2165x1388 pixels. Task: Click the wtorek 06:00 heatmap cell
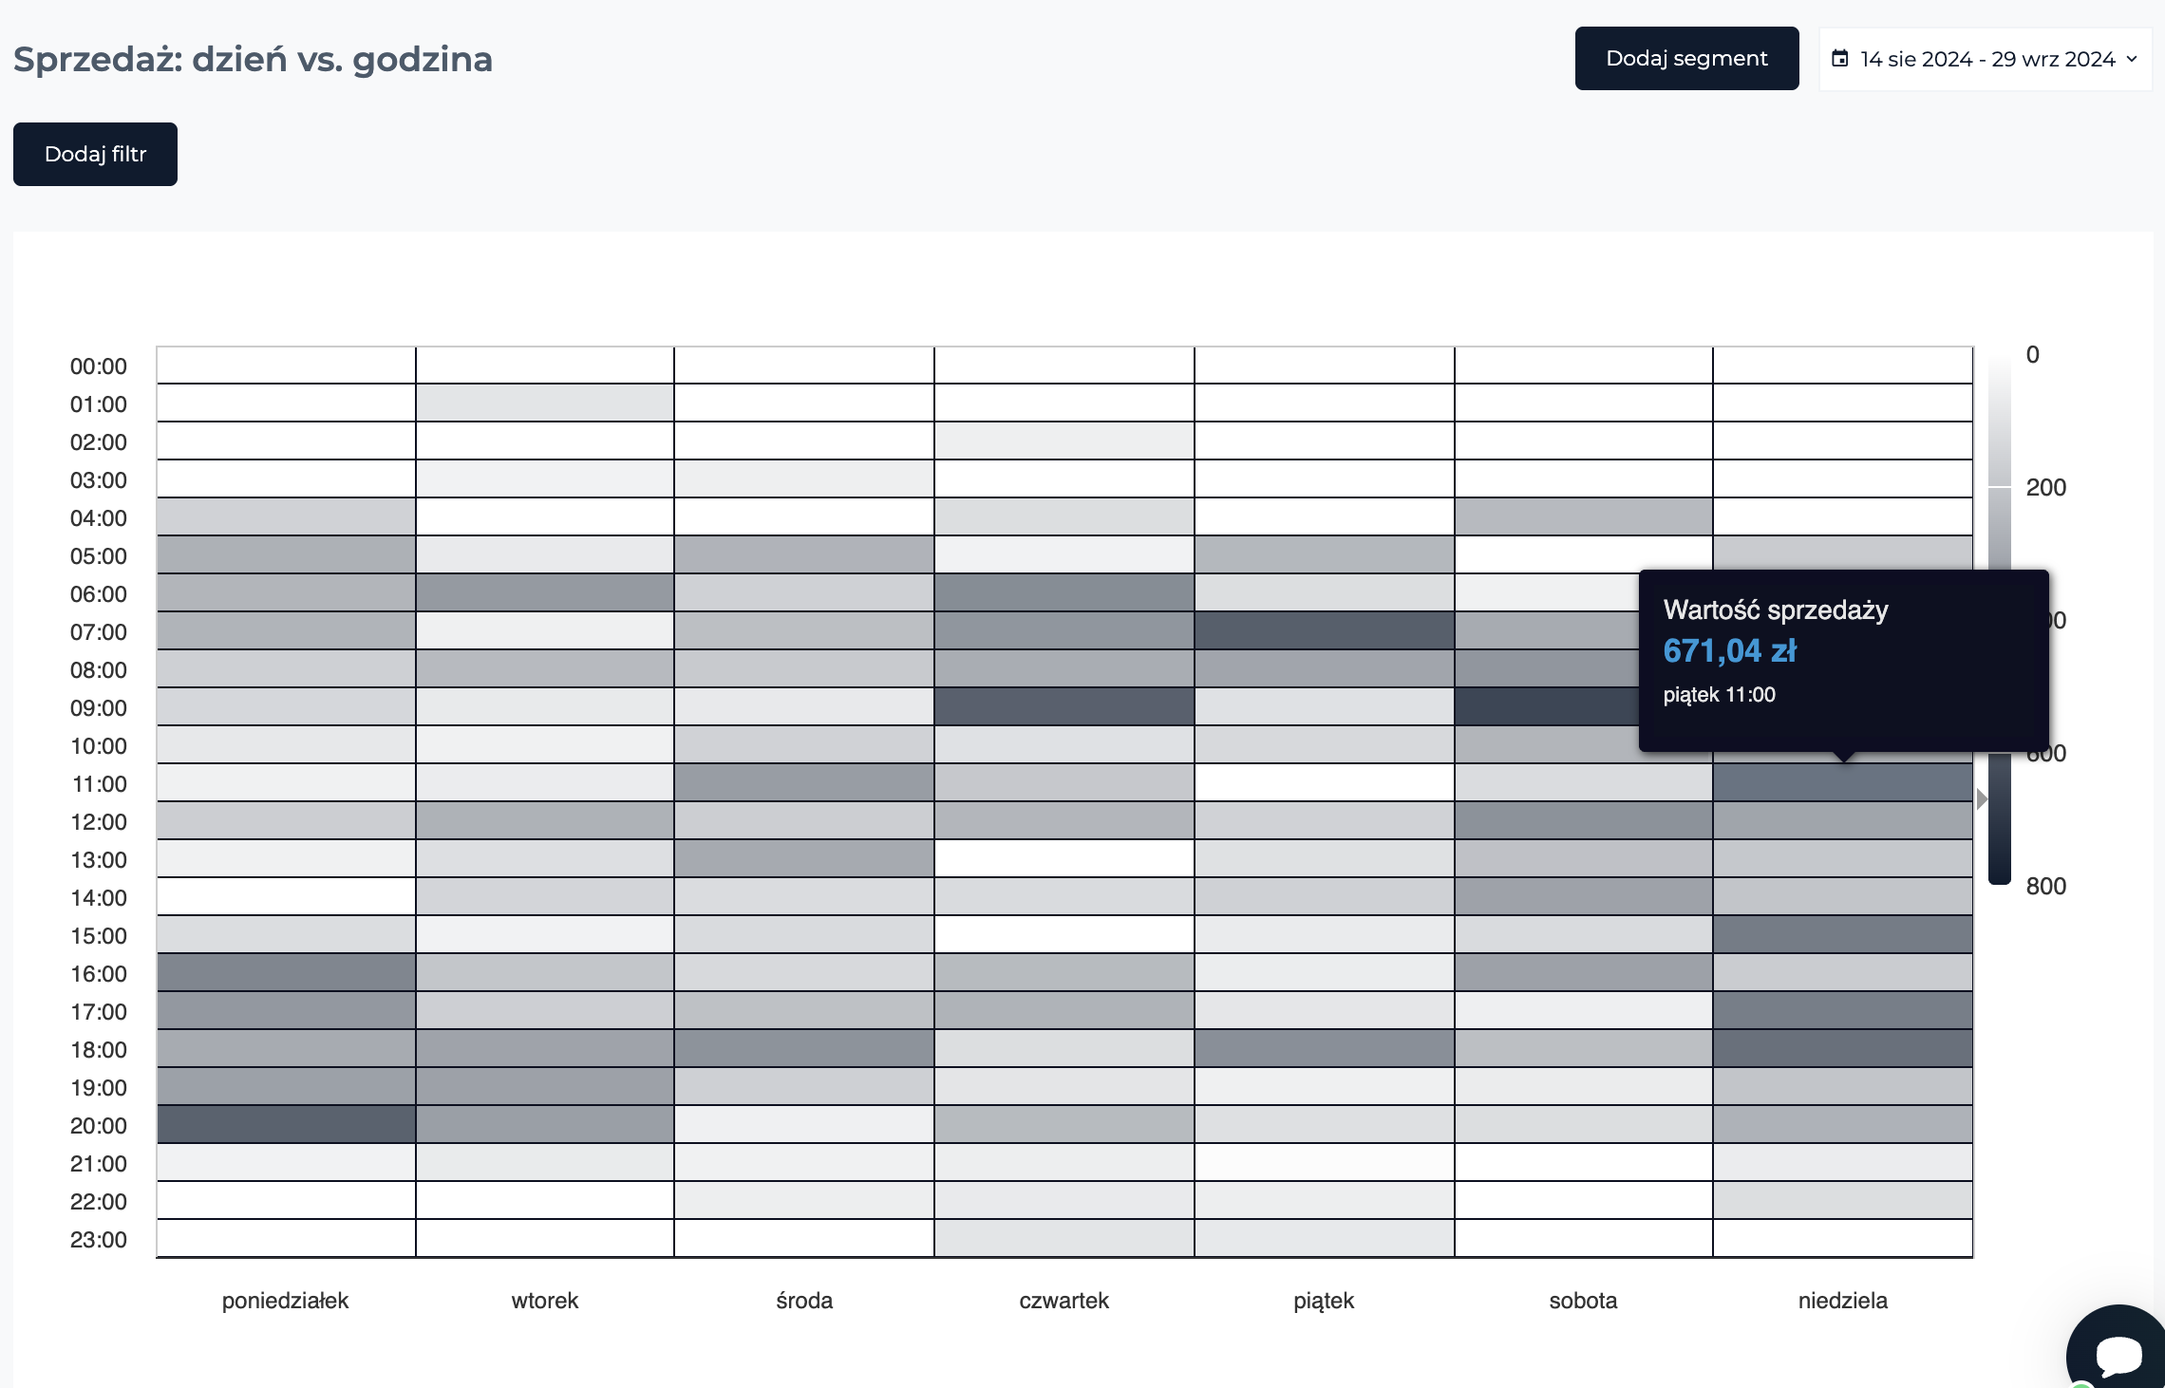tap(545, 593)
